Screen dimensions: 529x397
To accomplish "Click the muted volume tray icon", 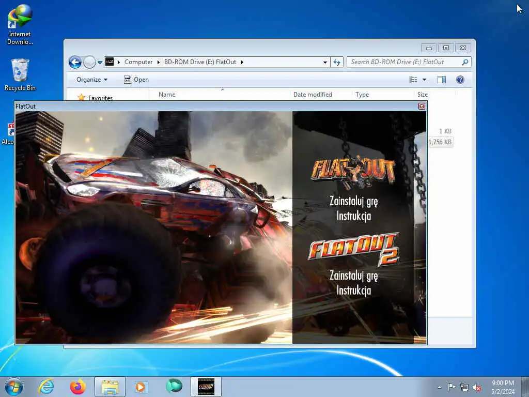I will click(477, 388).
